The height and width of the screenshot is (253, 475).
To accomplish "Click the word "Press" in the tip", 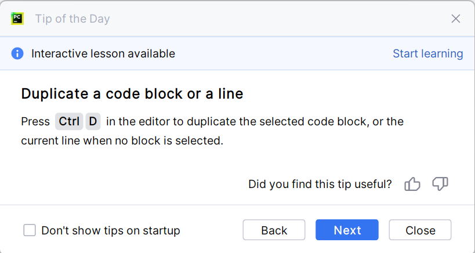I will [x=35, y=122].
